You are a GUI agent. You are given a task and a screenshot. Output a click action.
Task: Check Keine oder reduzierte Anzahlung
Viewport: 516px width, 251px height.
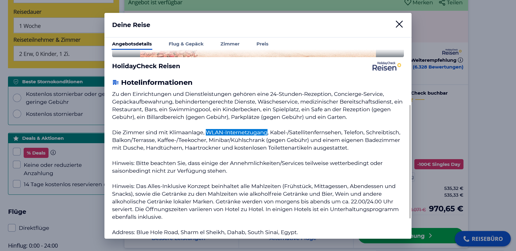[x=17, y=165]
